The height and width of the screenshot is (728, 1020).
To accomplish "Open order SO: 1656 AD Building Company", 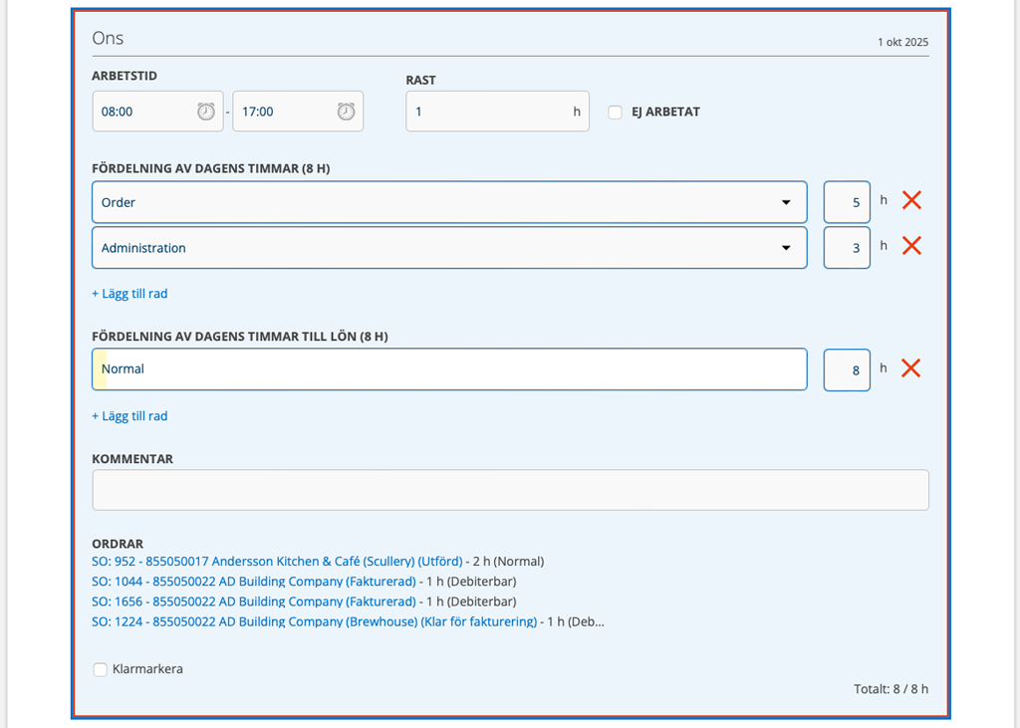I will [253, 602].
